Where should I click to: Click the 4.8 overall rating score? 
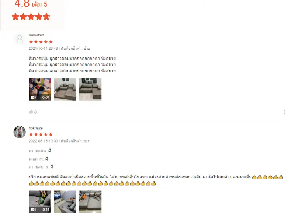[22, 4]
